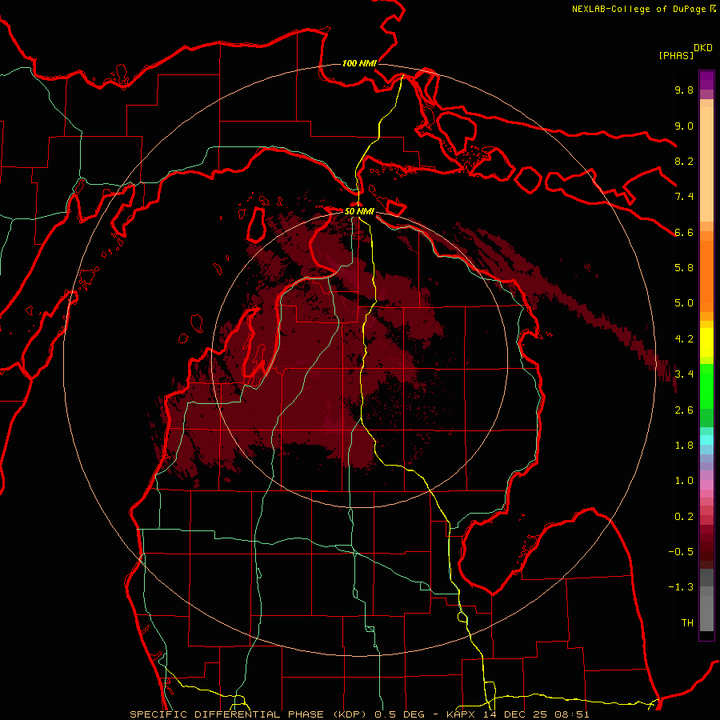Screen dimensions: 720x720
Task: Select the 2.6 scale value
Action: point(684,410)
